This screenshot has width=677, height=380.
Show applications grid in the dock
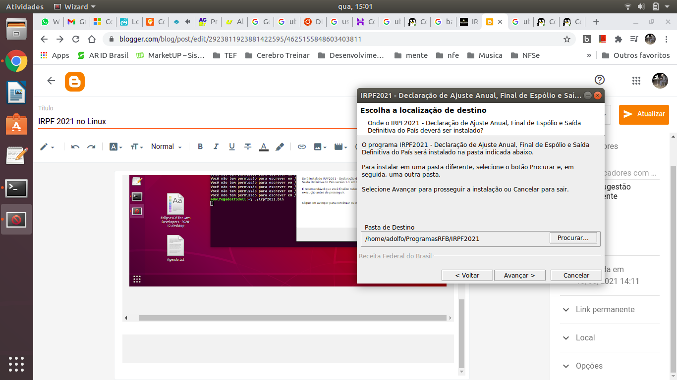[16, 364]
